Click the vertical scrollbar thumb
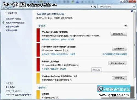The width and height of the screenshot is (137, 100). click(135, 45)
